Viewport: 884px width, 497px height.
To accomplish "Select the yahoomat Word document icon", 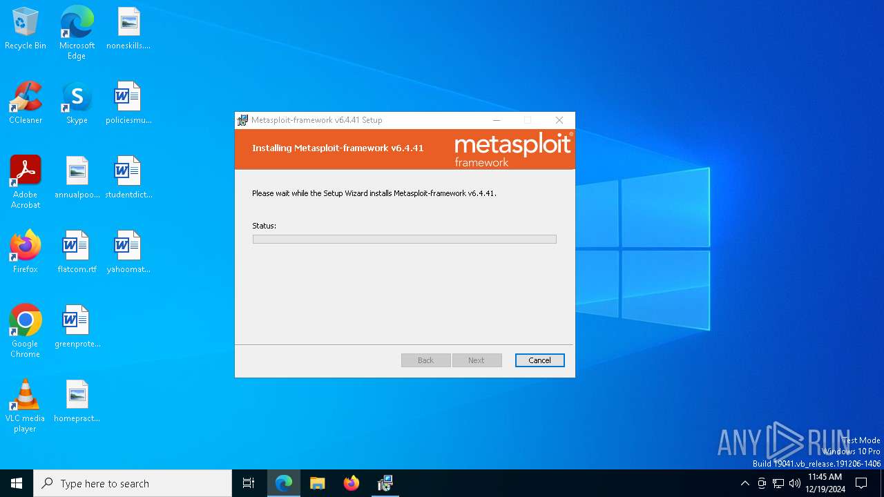I will 128,253.
